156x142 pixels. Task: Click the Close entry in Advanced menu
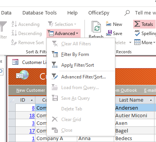(81, 130)
